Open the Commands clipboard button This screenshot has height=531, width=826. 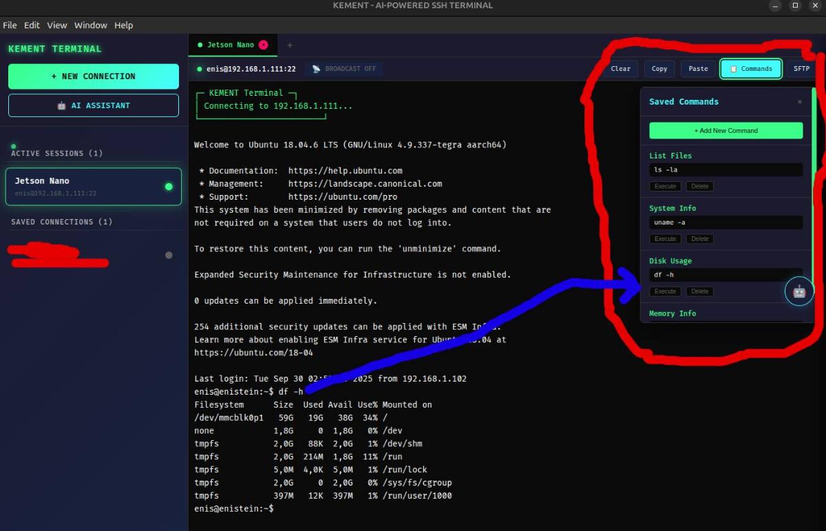[751, 69]
